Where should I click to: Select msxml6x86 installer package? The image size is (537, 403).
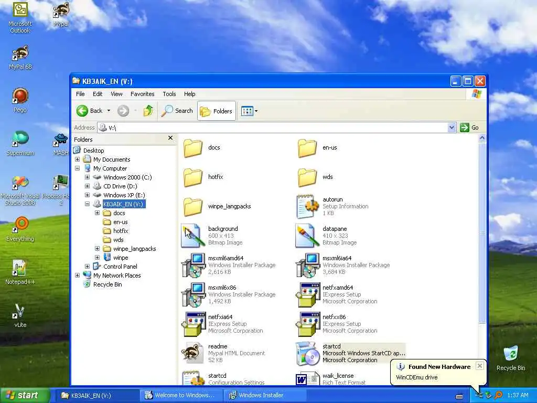coord(193,294)
